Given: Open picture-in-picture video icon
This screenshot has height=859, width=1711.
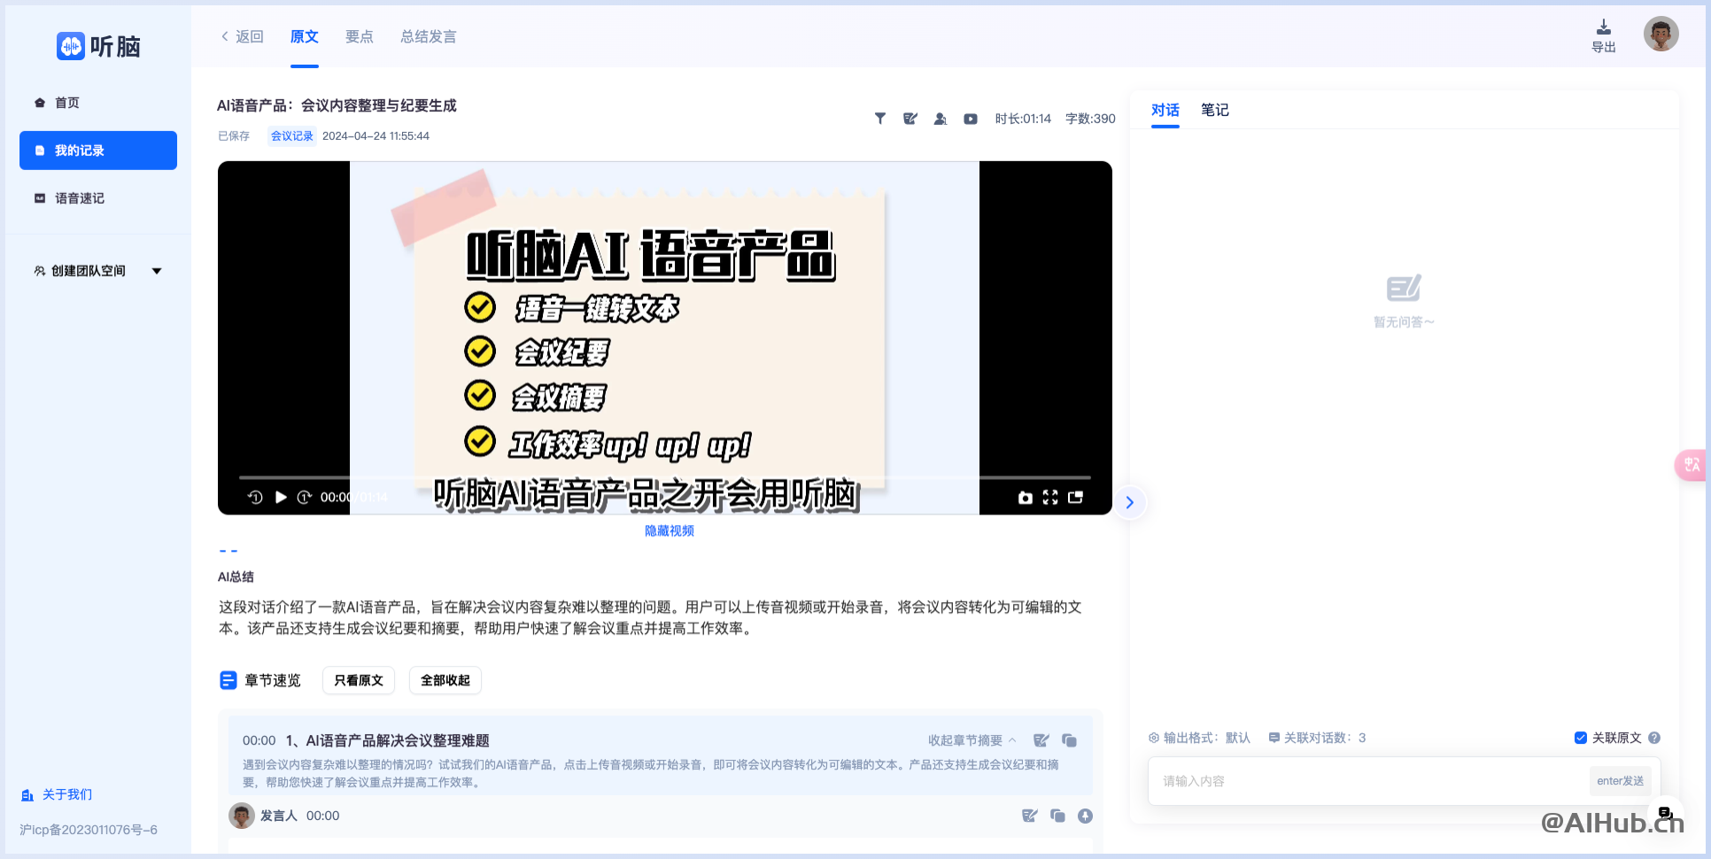Looking at the screenshot, I should coord(1076,498).
